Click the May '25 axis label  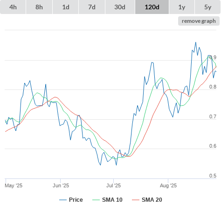coord(14,185)
